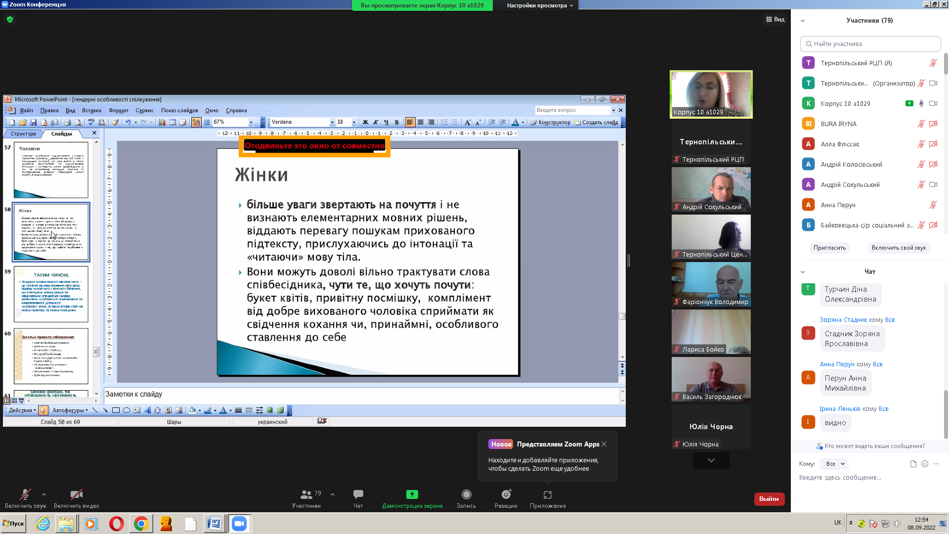This screenshot has width=949, height=534.
Task: Toggle Align Right in formatting toolbar
Action: (x=431, y=122)
